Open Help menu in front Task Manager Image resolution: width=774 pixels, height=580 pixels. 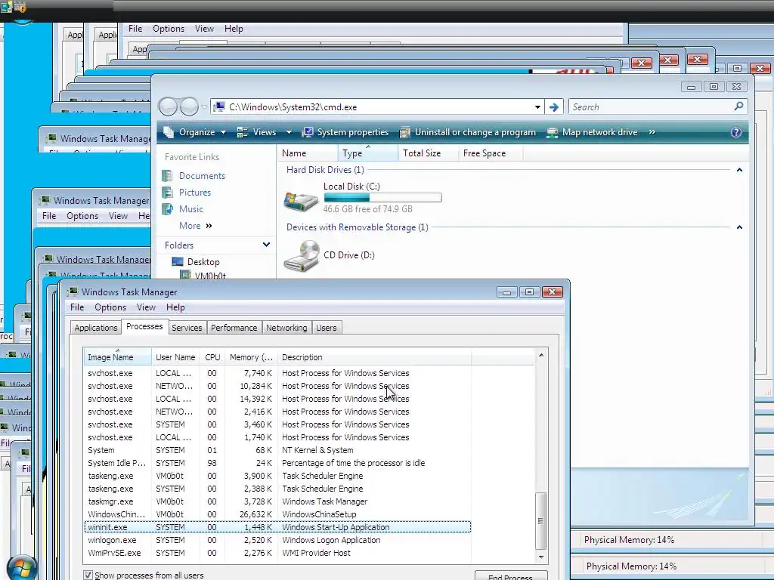click(x=175, y=307)
